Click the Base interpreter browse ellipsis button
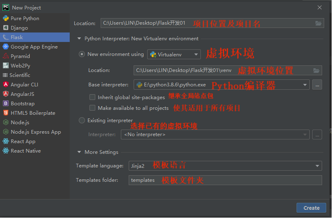This screenshot has height=218, width=332. (x=317, y=85)
